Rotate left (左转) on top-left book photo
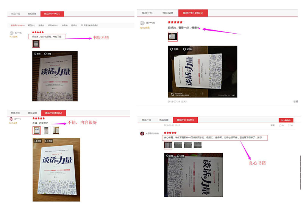 tap(37, 54)
